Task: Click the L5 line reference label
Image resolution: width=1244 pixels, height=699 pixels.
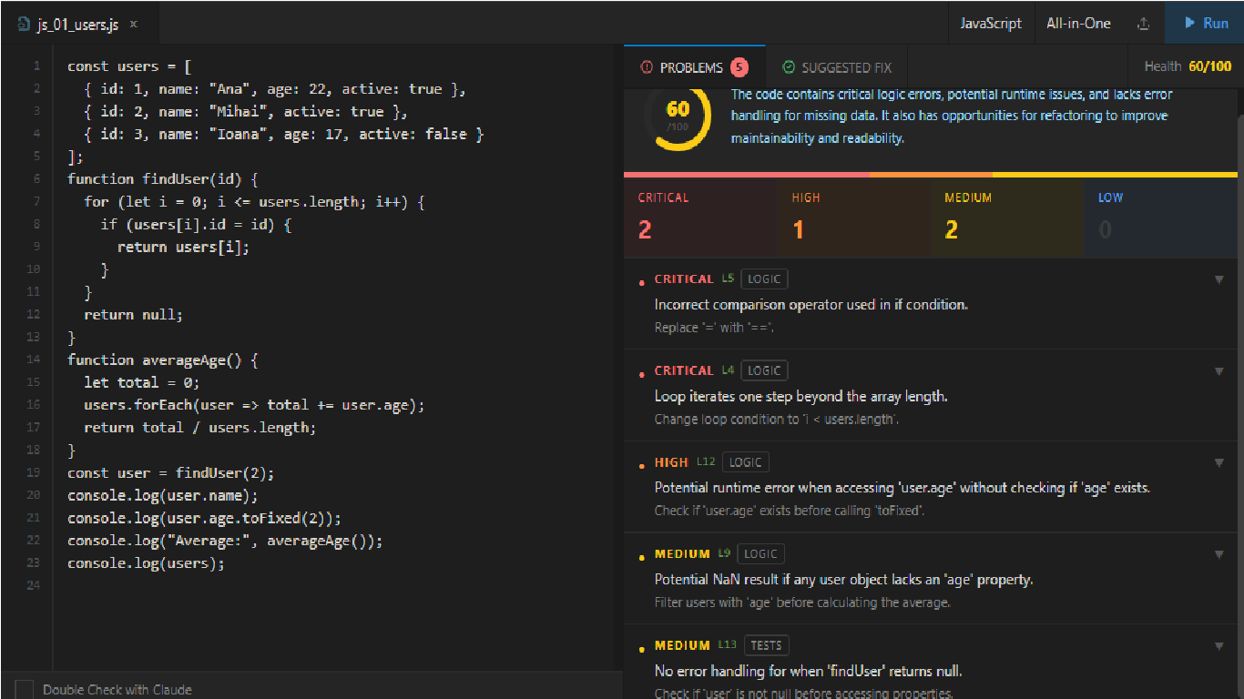Action: point(727,279)
